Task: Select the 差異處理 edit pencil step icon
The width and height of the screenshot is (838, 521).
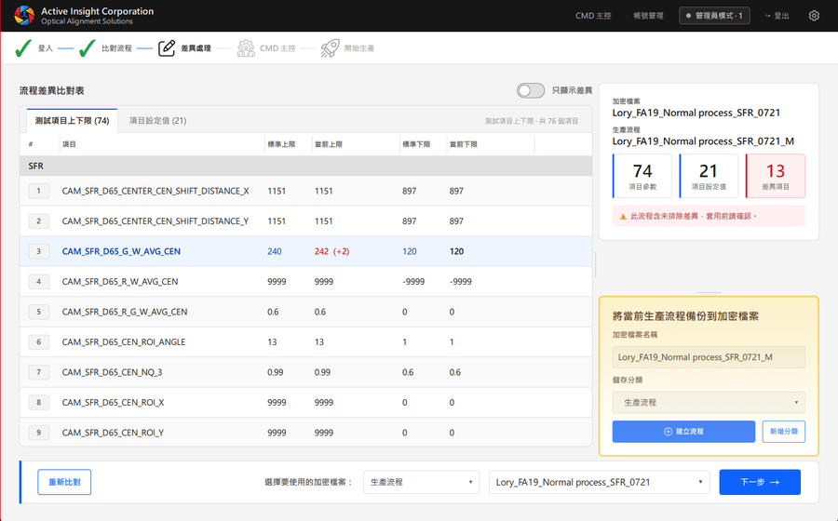Action: [x=167, y=48]
